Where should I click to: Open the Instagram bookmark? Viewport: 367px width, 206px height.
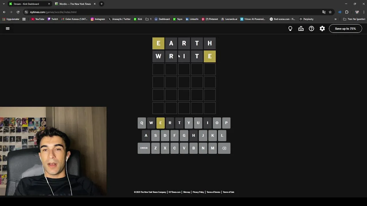pyautogui.click(x=98, y=19)
